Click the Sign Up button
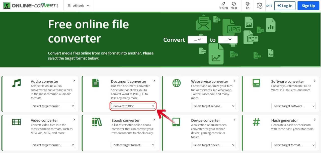The image size is (321, 153). (x=308, y=5)
